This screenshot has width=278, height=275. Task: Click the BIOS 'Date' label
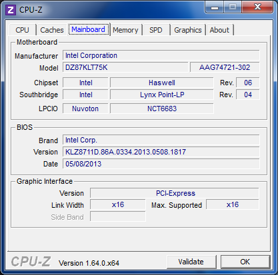[51, 164]
